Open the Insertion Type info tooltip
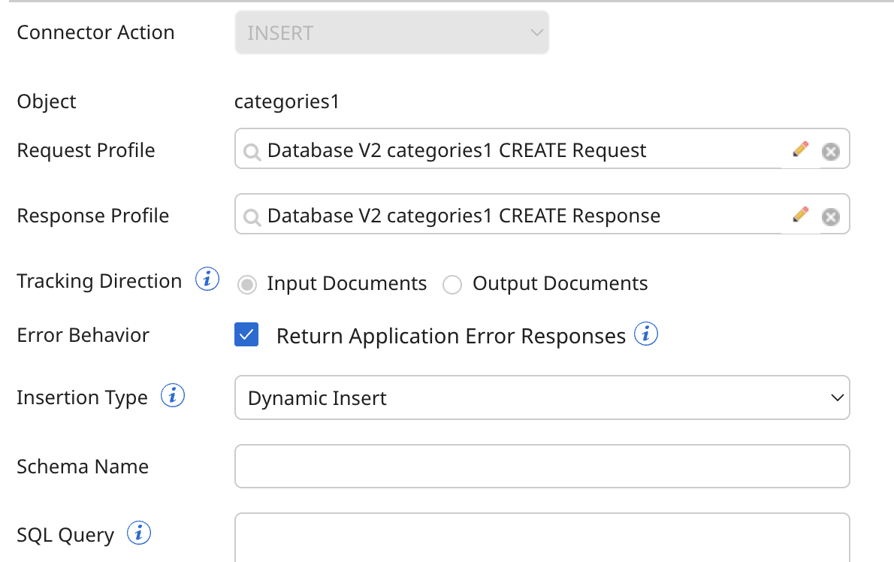The height and width of the screenshot is (562, 894). [173, 395]
